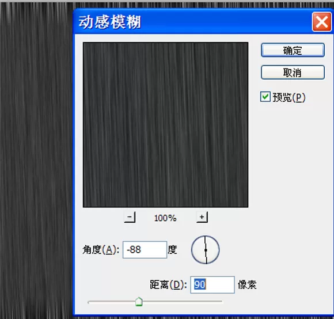Click the 确定 (OK) button
The width and height of the screenshot is (334, 319).
pyautogui.click(x=293, y=50)
